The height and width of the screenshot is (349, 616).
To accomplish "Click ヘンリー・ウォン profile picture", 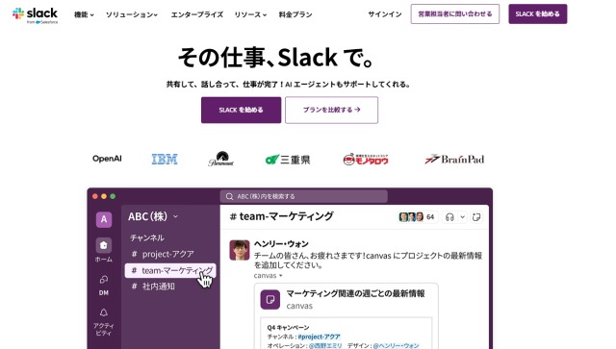I will 240,250.
